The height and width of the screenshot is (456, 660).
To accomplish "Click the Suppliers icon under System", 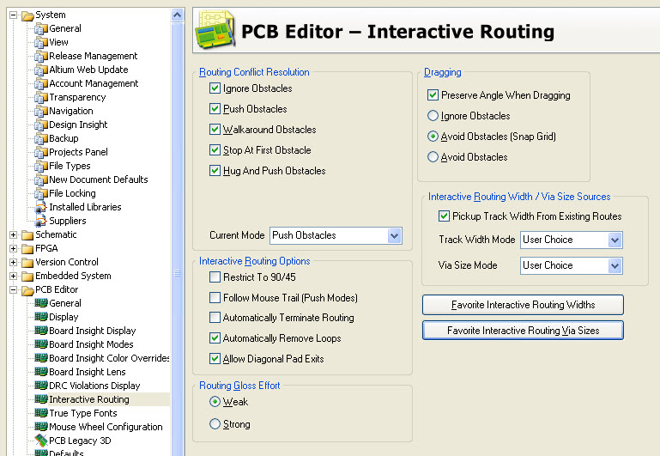I will coord(41,221).
